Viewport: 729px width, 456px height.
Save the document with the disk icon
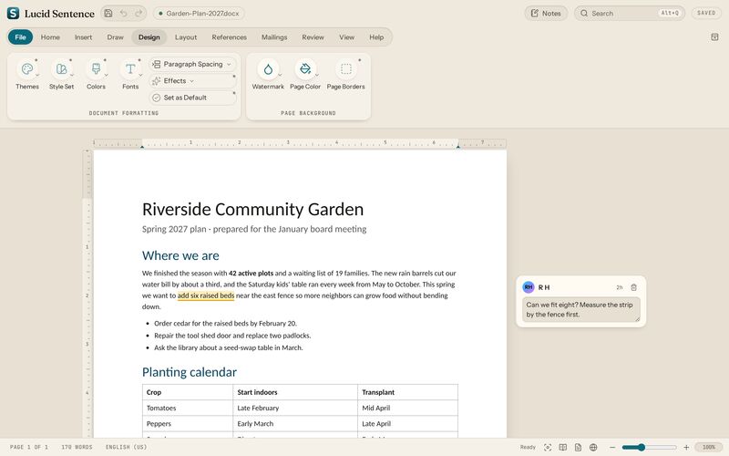(x=108, y=13)
